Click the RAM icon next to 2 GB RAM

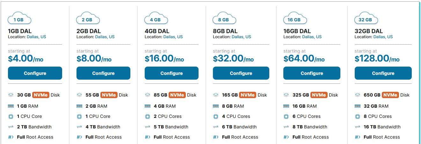tap(79, 106)
